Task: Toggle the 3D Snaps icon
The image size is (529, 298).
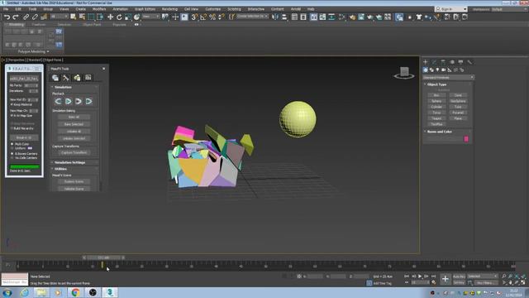Action: click(194, 17)
